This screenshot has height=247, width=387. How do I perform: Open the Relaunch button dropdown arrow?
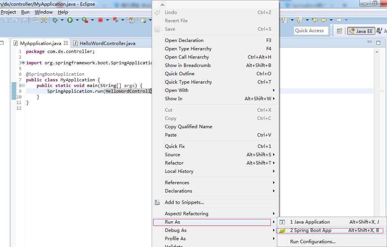click(x=123, y=20)
